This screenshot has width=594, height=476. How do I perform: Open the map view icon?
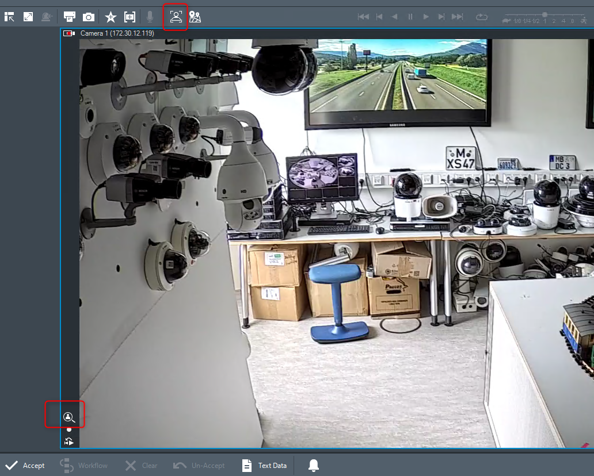tap(195, 17)
